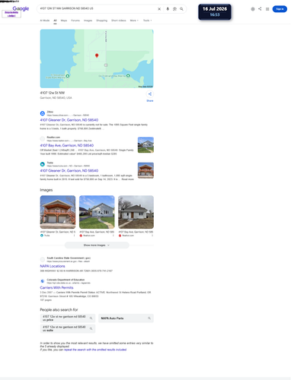Open Carriers With Permits result
The width and height of the screenshot is (294, 380).
[x=56, y=287]
